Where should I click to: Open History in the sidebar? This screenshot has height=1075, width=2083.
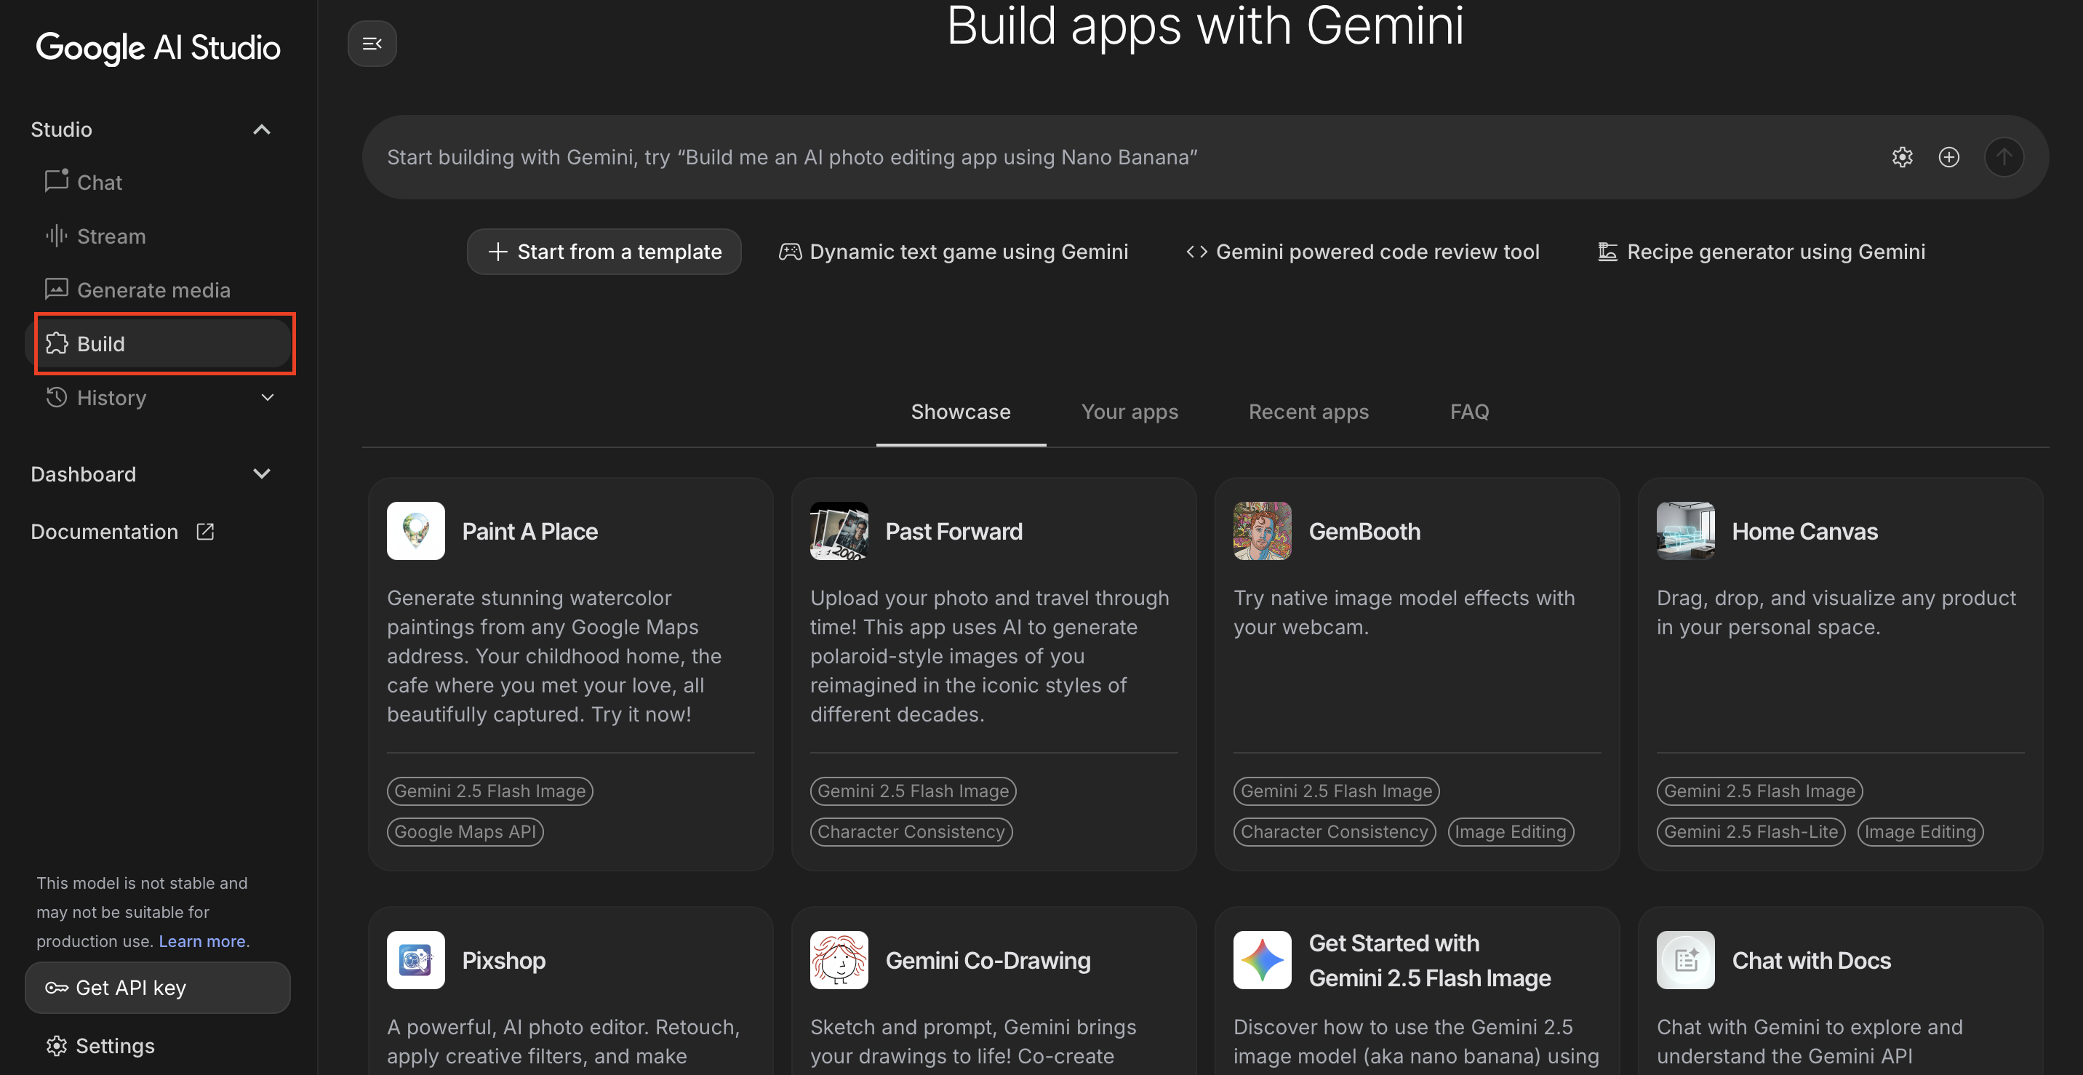(111, 397)
